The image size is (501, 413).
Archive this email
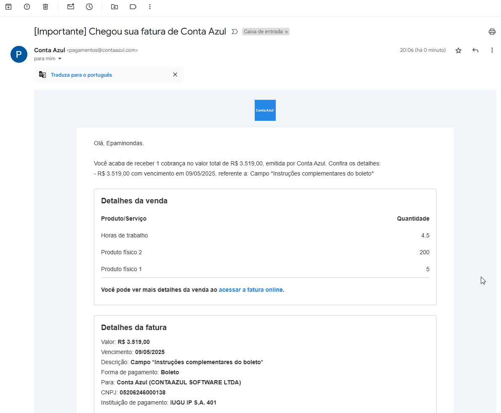point(8,7)
